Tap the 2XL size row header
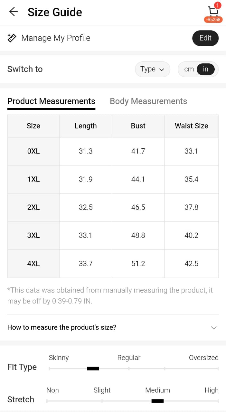226x412 pixels. [33, 207]
